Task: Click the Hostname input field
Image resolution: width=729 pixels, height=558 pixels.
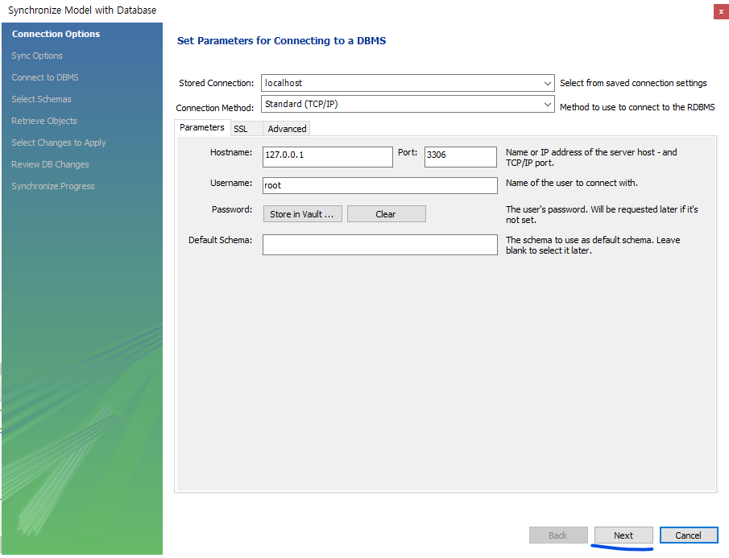Action: click(327, 157)
